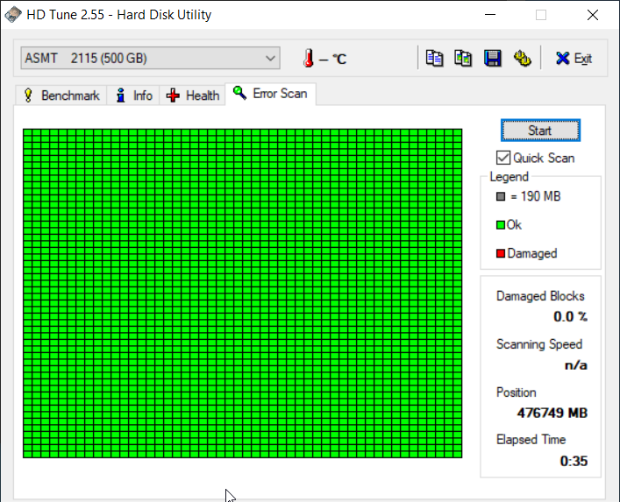Click the red Damaged legend swatch
Viewport: 620px width, 502px height.
click(x=501, y=253)
